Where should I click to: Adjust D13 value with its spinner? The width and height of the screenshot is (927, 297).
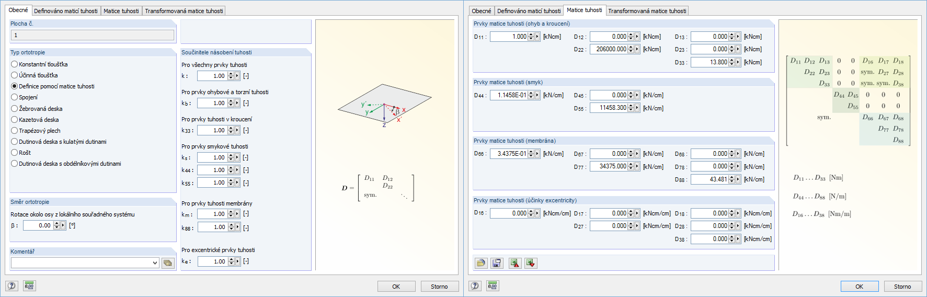731,37
